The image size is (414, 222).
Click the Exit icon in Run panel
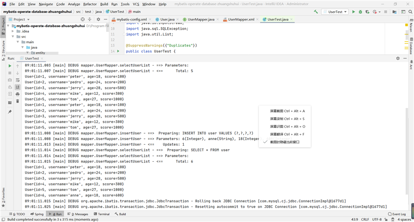pos(10,94)
